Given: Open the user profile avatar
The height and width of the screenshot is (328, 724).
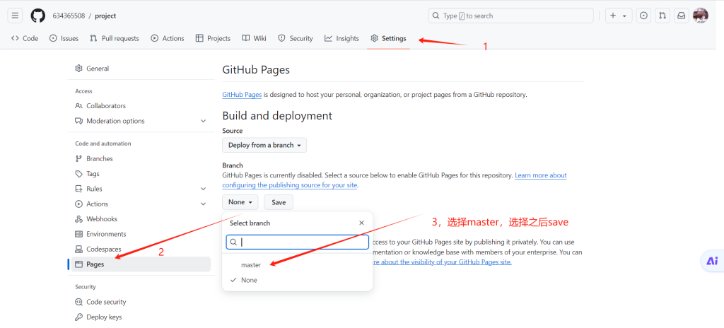Looking at the screenshot, I should [x=701, y=16].
